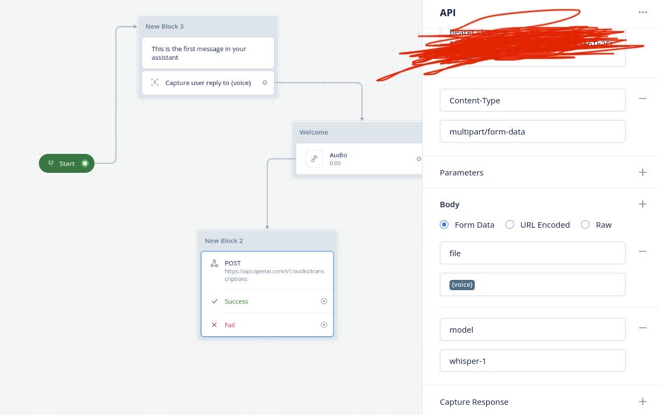
Task: Click the API panel title
Action: (447, 12)
